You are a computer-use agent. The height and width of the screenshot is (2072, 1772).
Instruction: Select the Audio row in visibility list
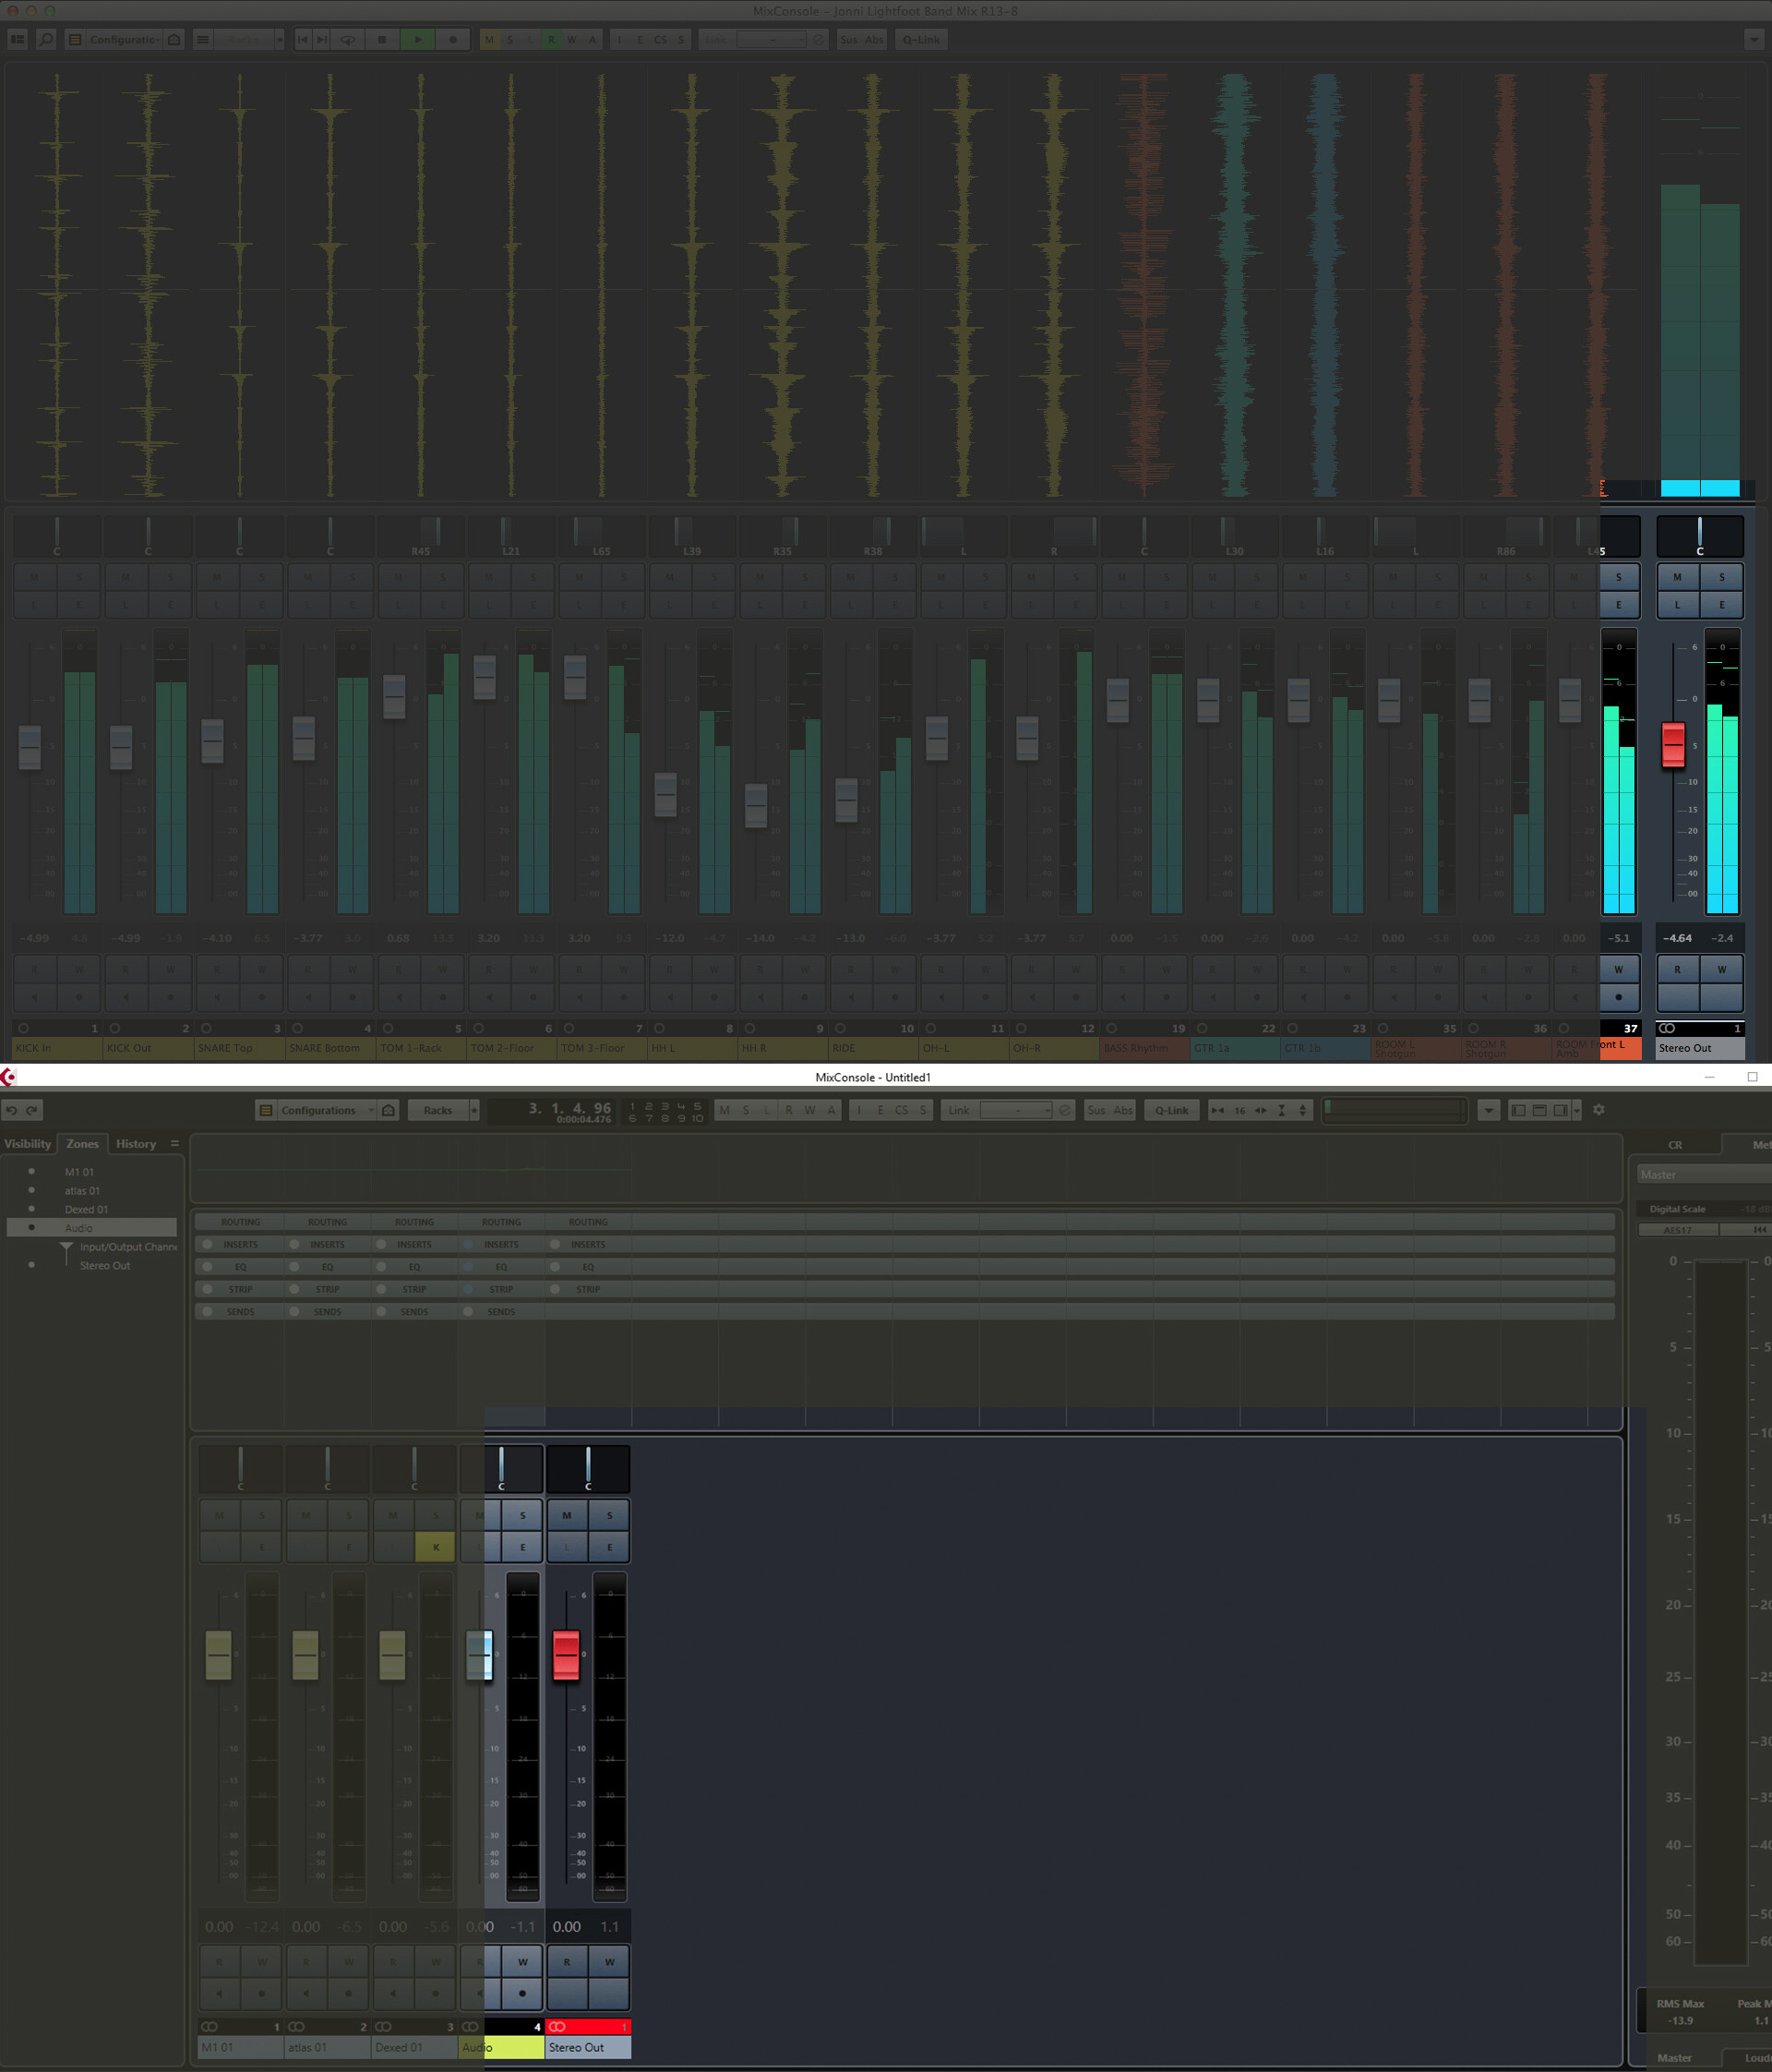click(92, 1228)
